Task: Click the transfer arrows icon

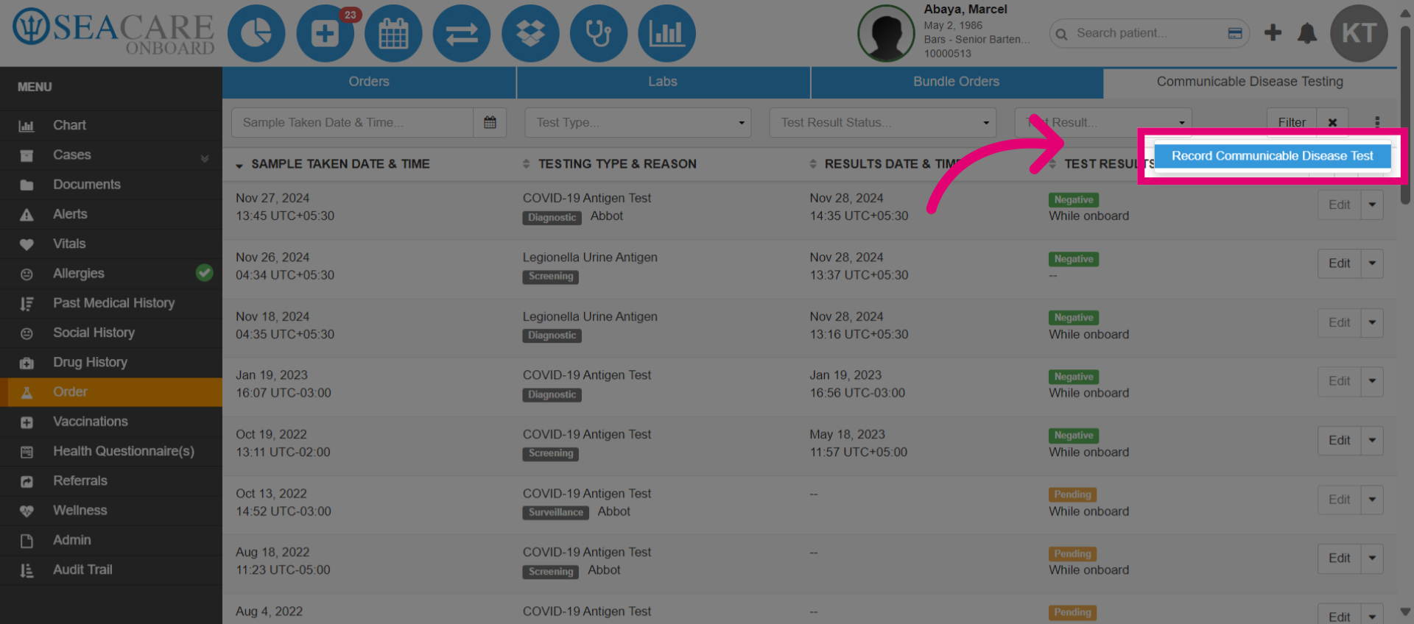Action: tap(462, 33)
